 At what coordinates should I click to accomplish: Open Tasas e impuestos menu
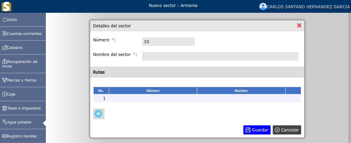tap(23, 108)
